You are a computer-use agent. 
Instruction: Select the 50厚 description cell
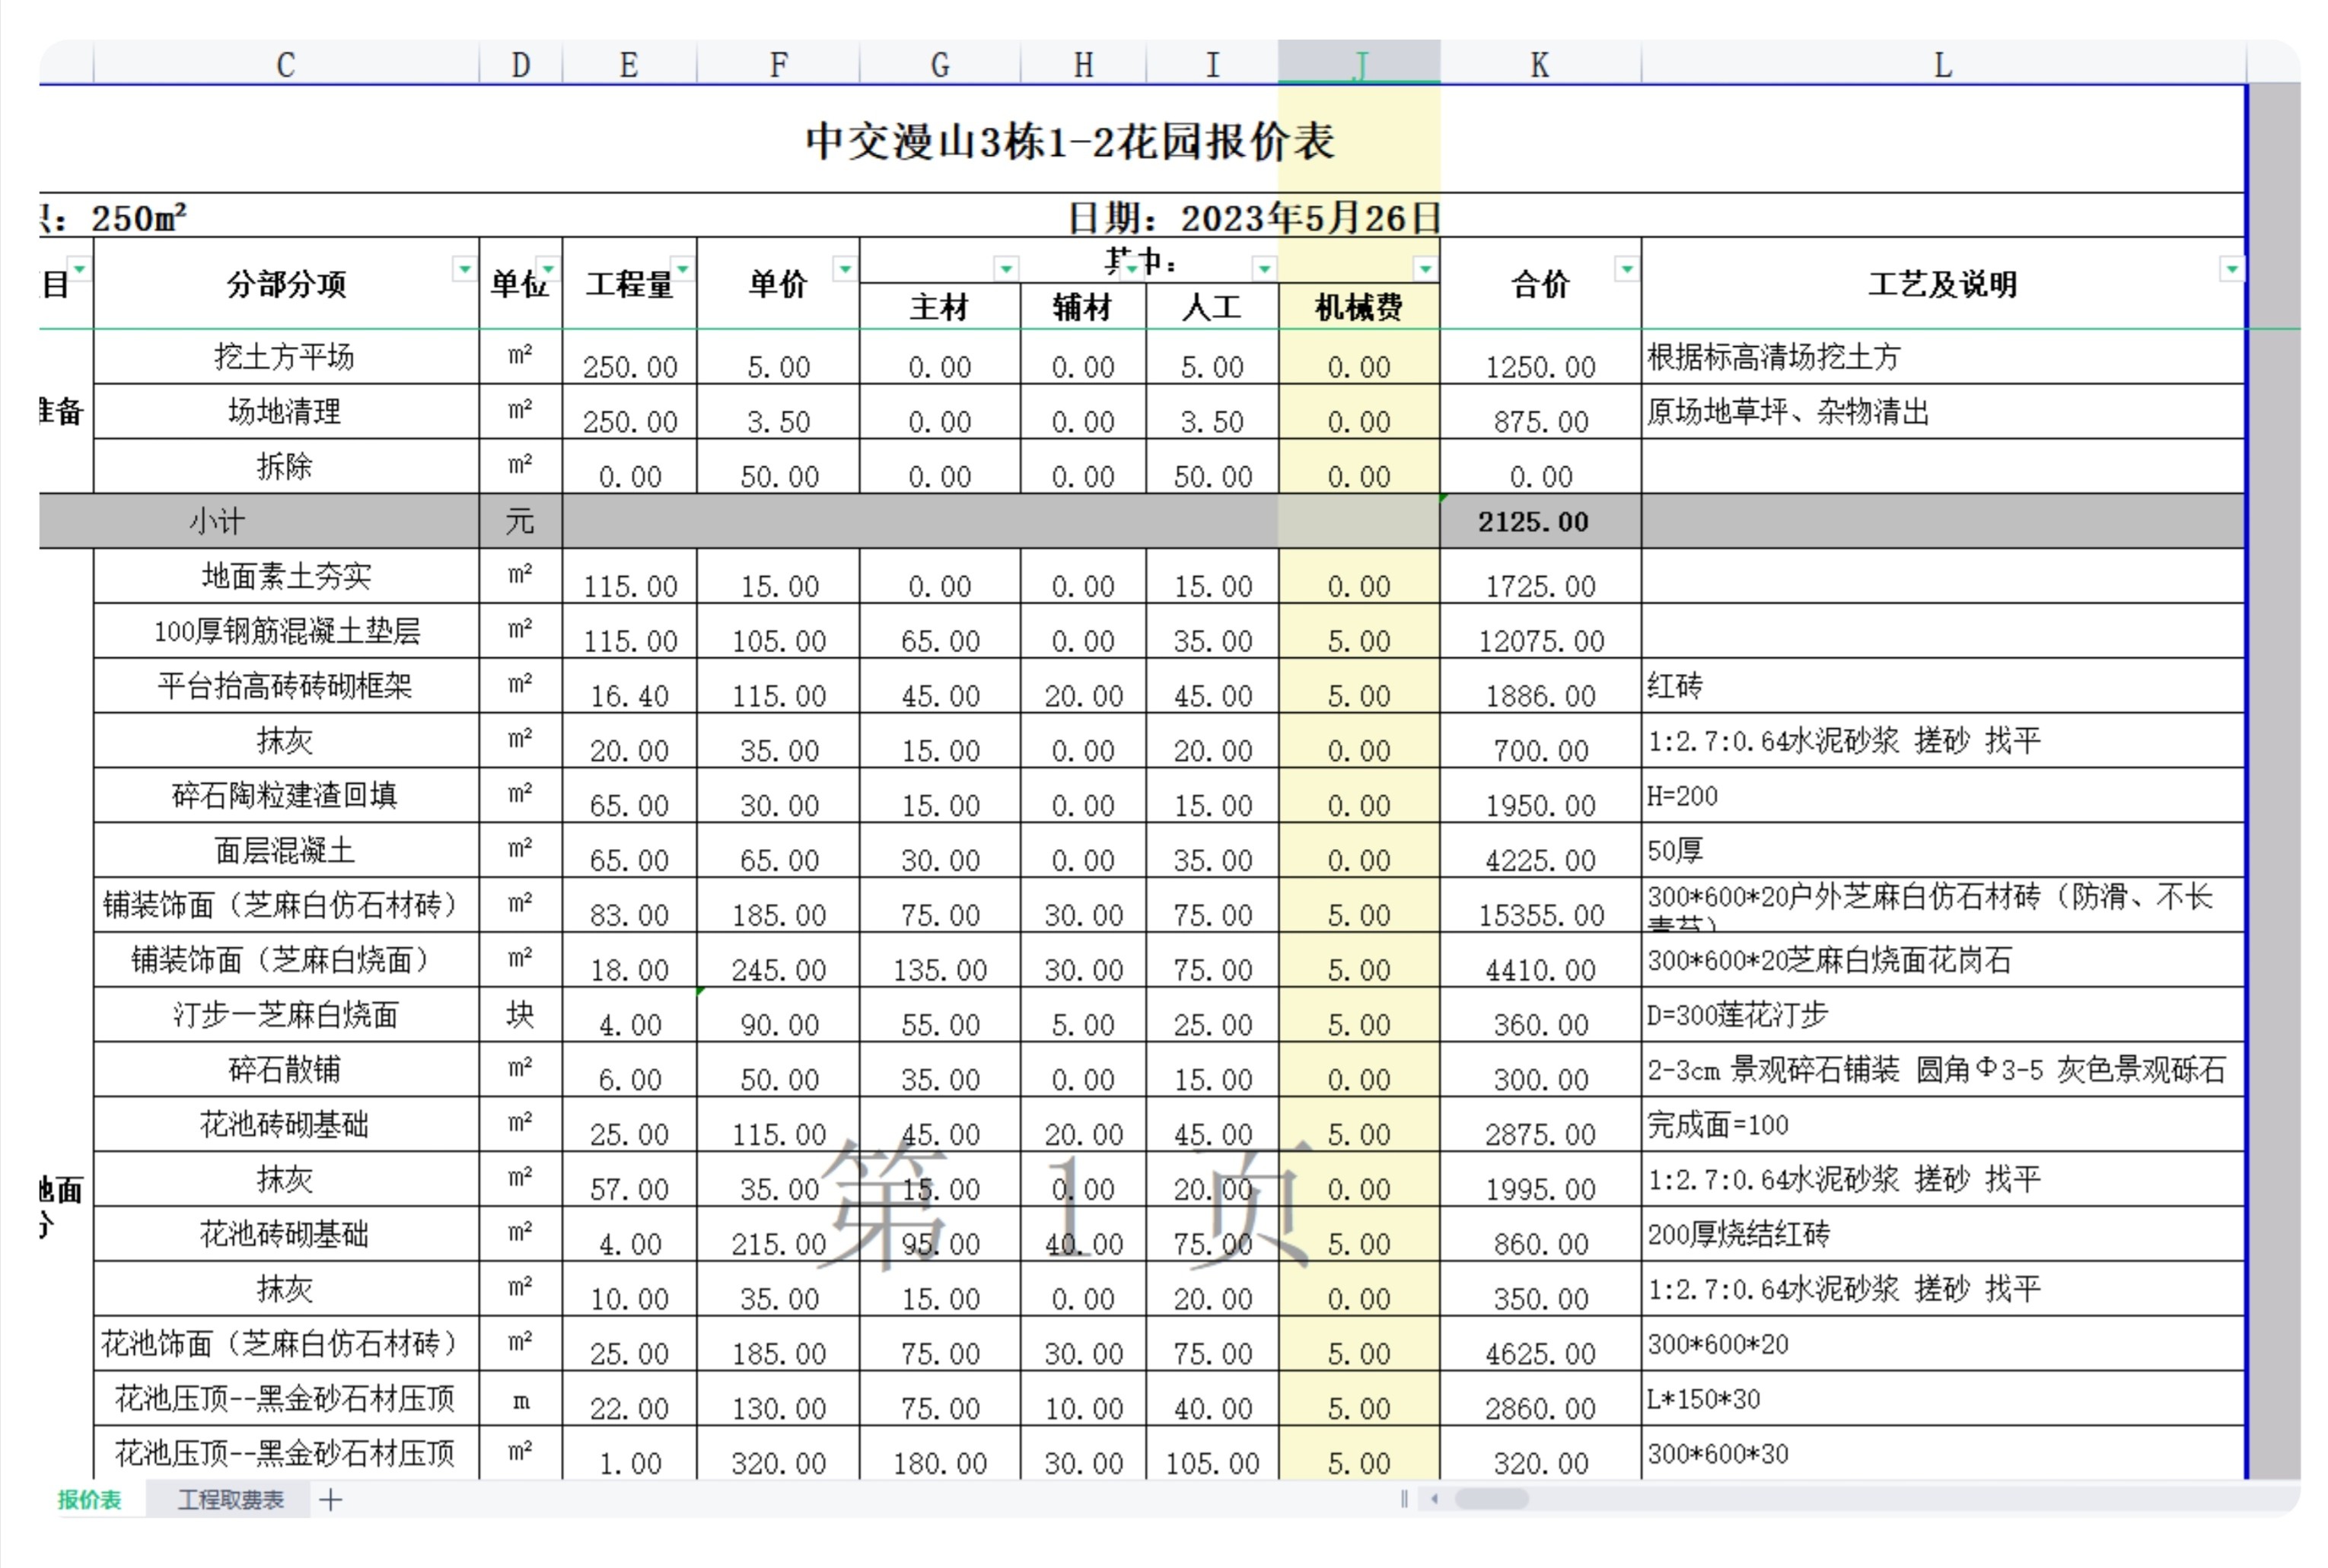(1943, 850)
